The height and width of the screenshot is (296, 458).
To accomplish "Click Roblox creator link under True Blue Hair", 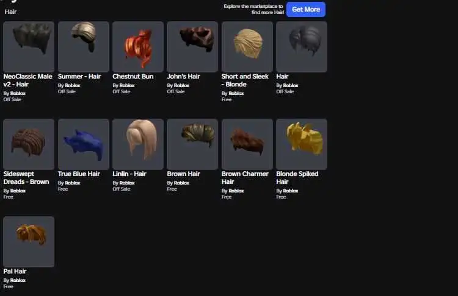I will [73, 183].
